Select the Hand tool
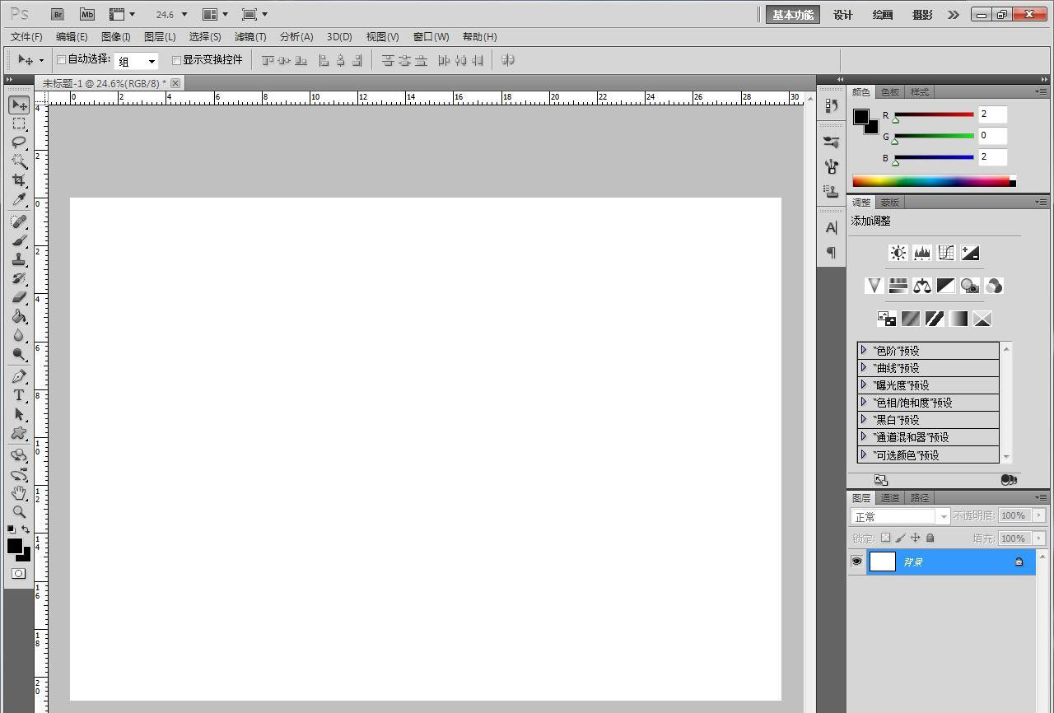1054x713 pixels. point(19,492)
